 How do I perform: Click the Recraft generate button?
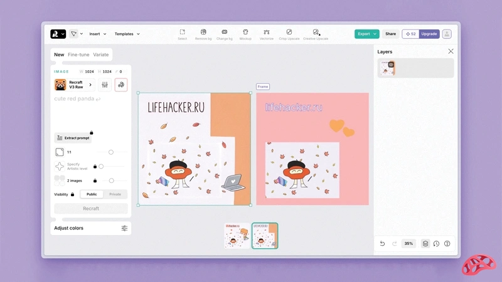point(91,209)
